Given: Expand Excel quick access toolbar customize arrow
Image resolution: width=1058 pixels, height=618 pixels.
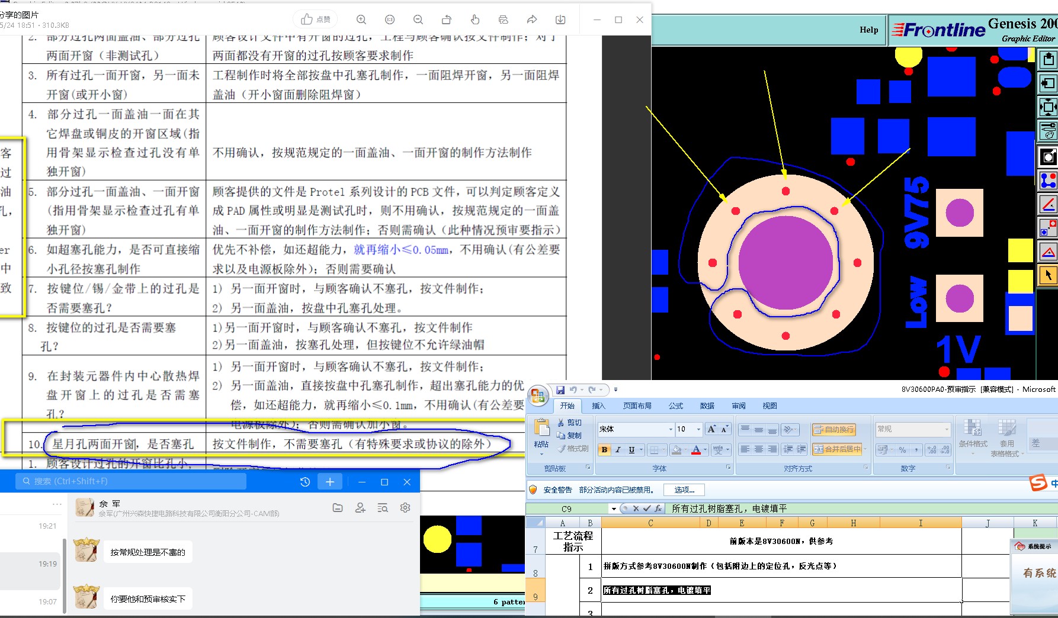Looking at the screenshot, I should (615, 390).
